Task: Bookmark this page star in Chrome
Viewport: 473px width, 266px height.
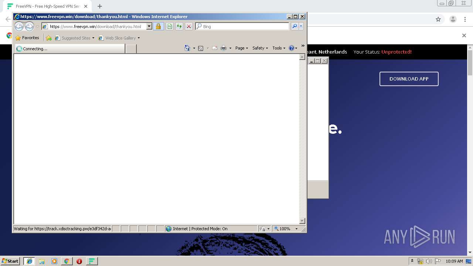Action: pos(438,19)
